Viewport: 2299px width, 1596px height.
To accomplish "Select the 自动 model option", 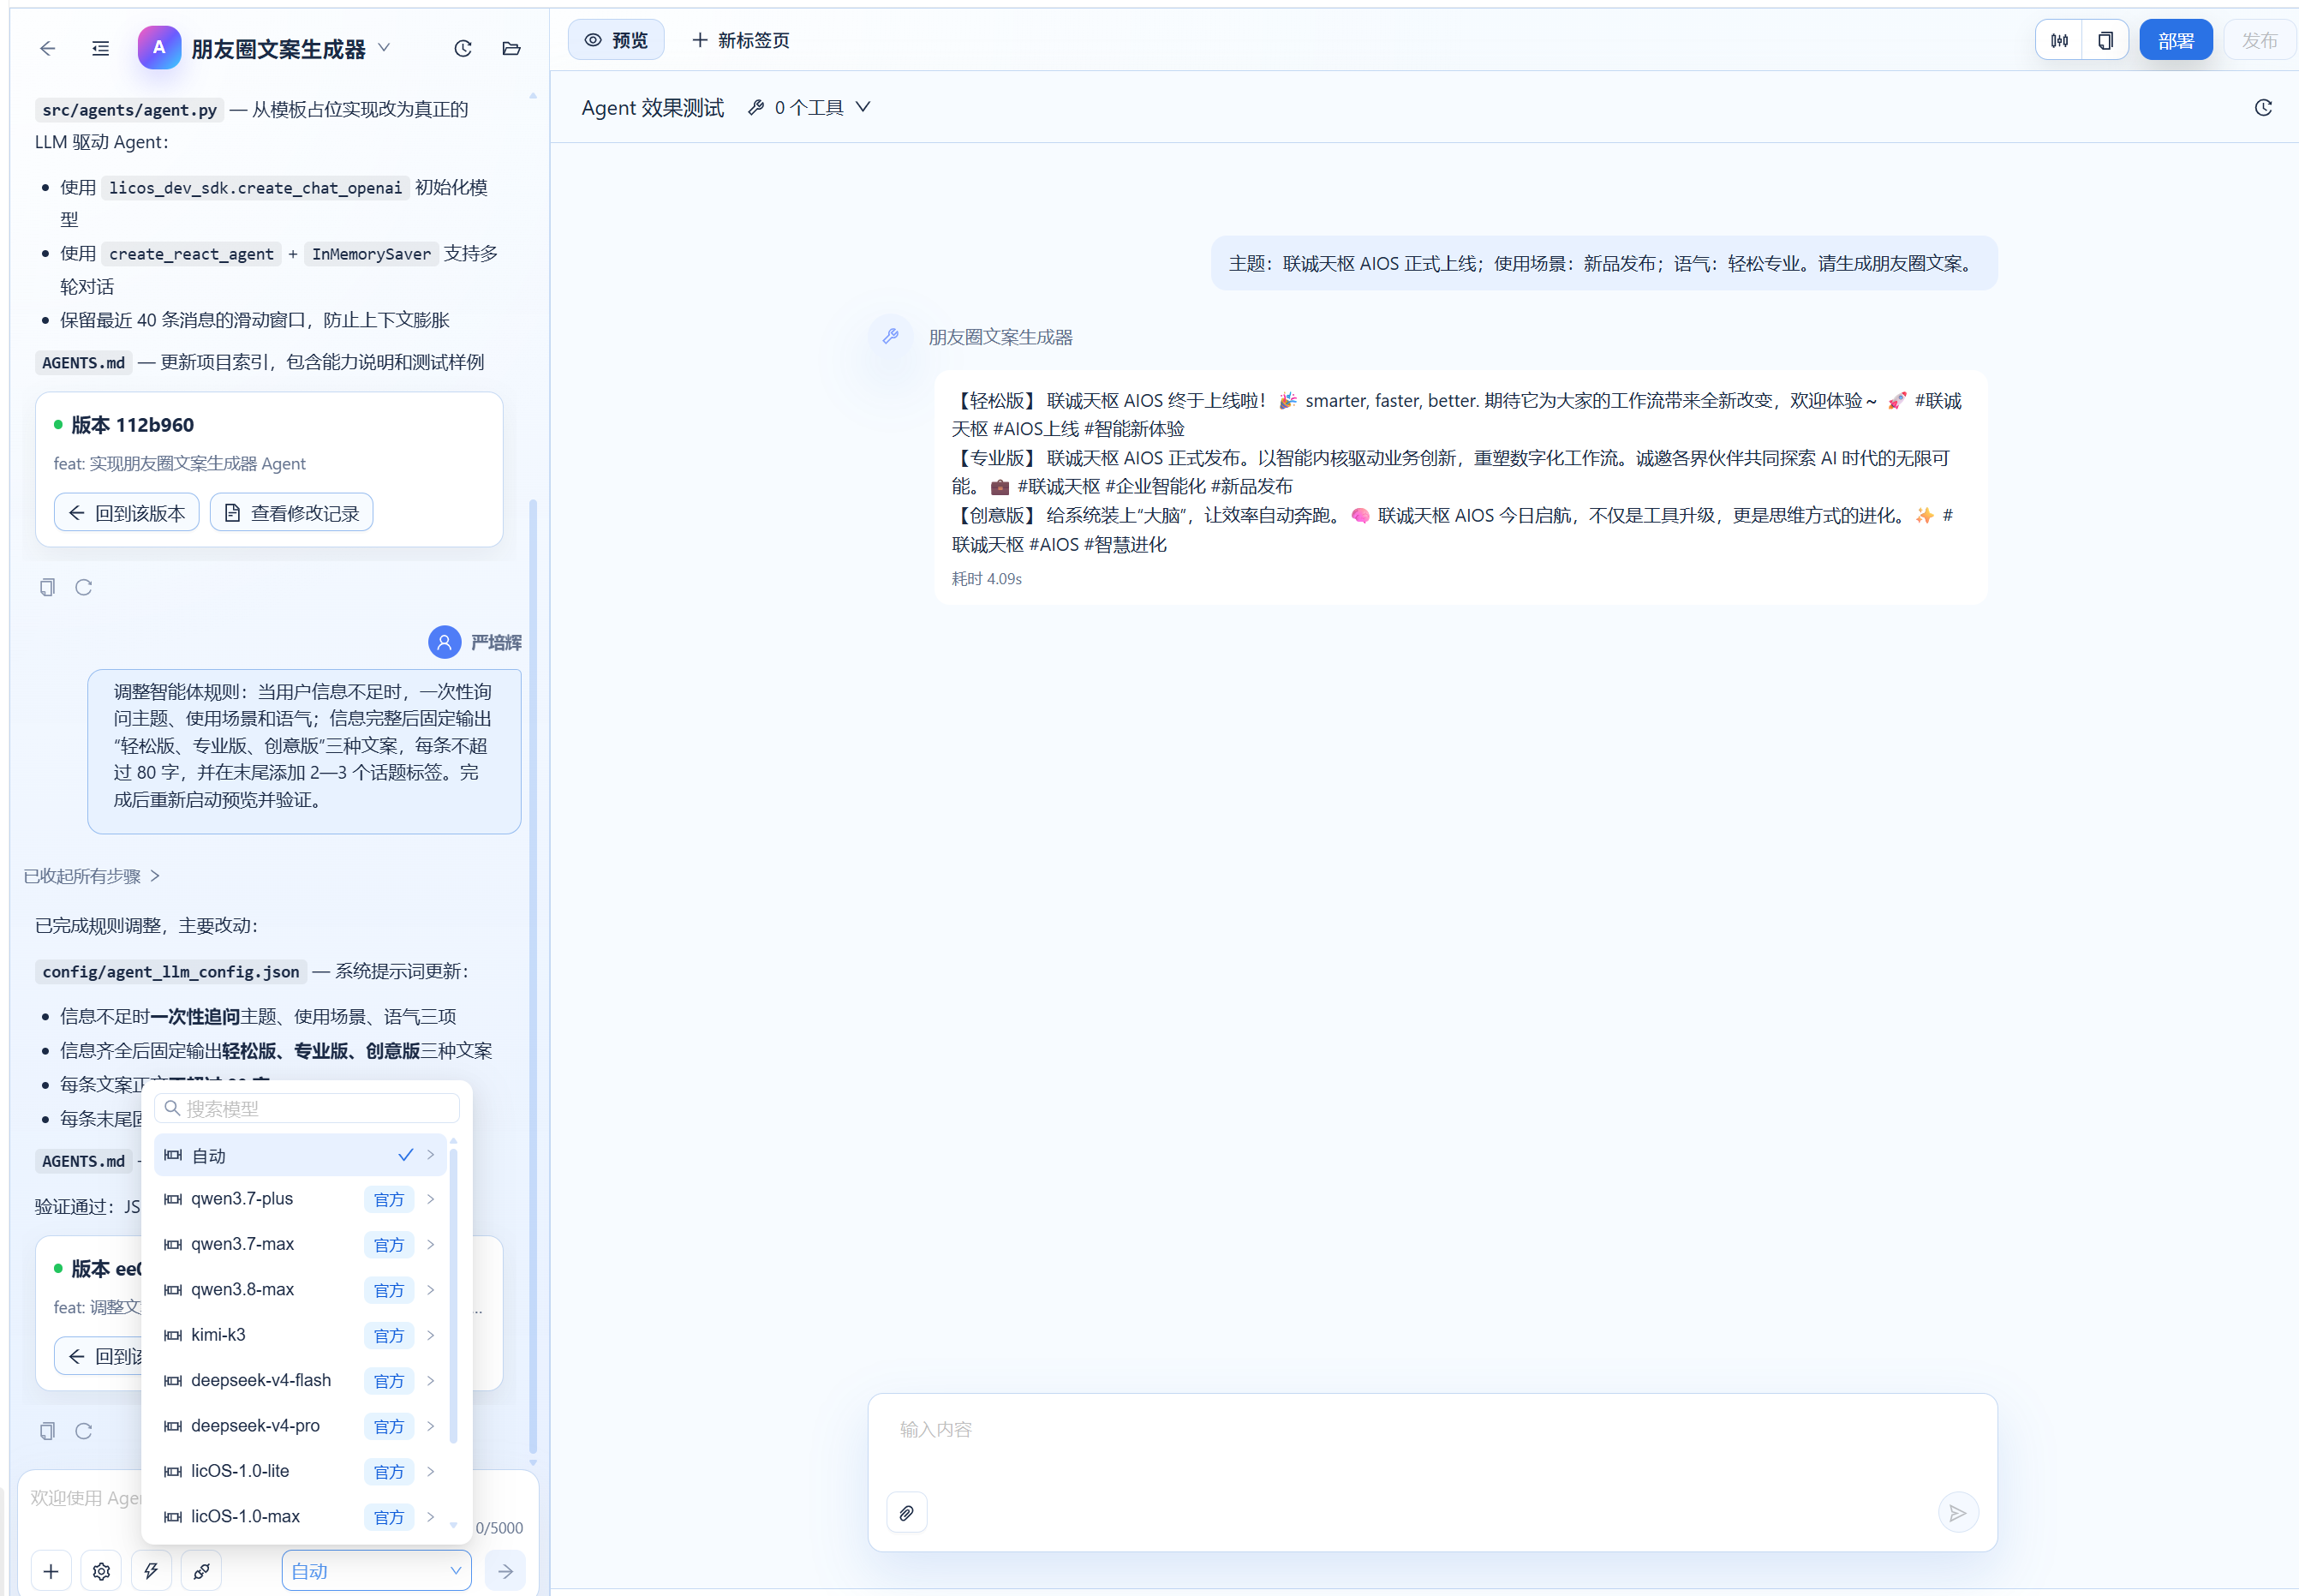I will (300, 1155).
